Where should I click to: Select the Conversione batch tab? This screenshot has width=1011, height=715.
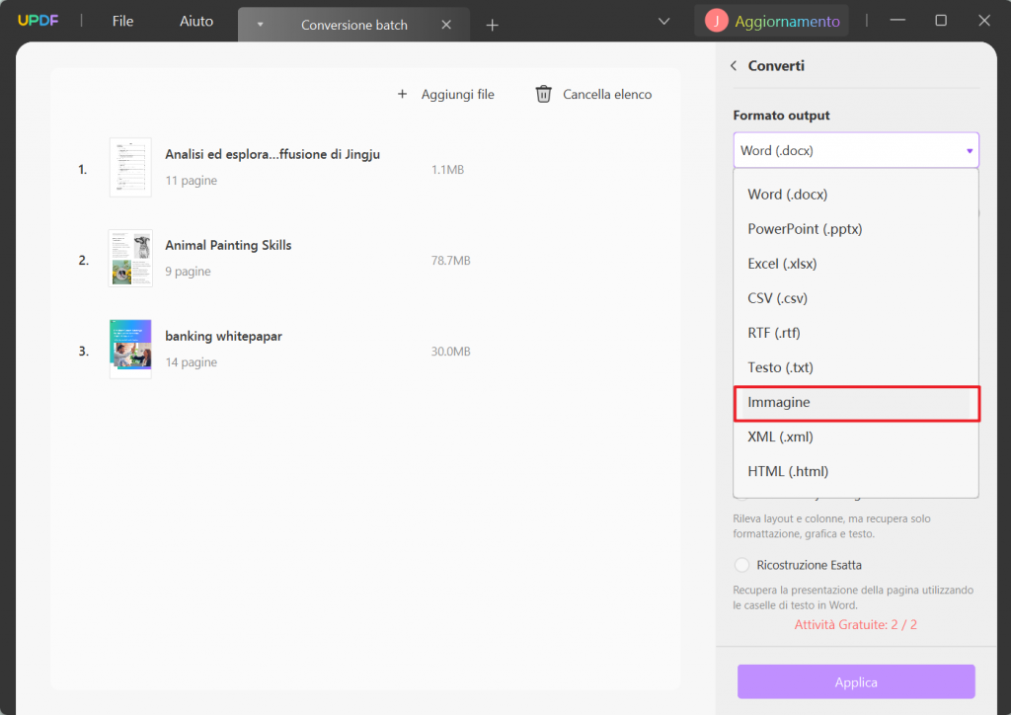pos(353,25)
